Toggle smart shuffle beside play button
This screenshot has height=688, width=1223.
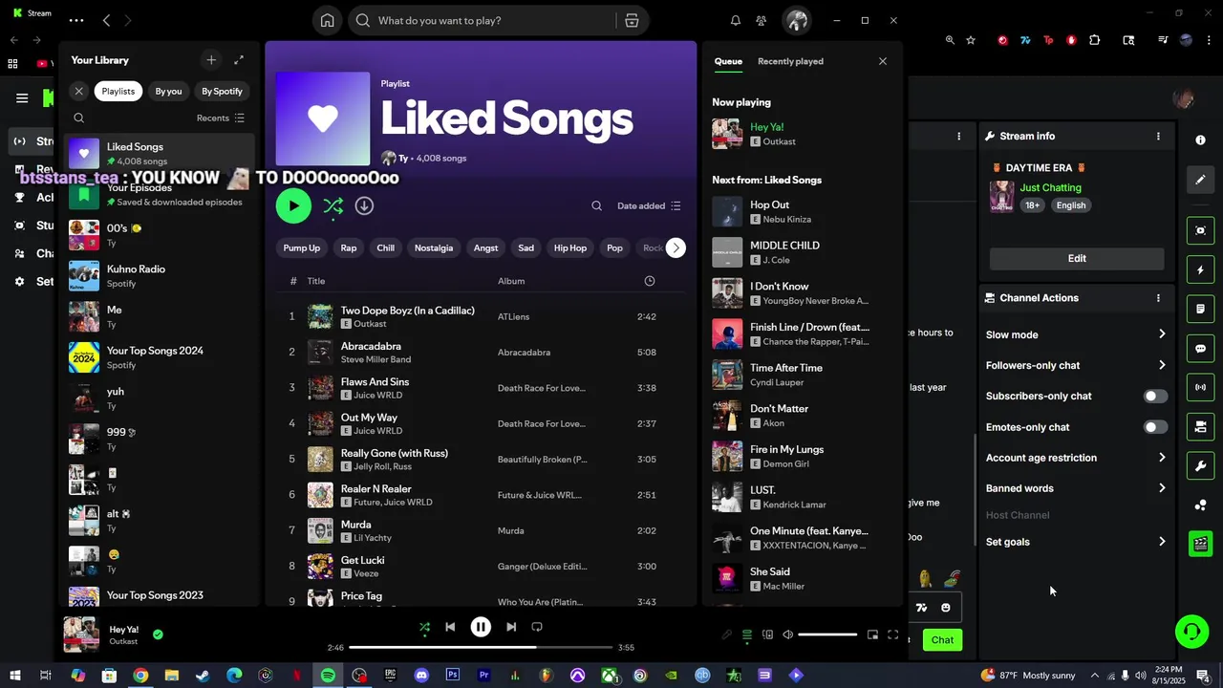[x=333, y=205]
